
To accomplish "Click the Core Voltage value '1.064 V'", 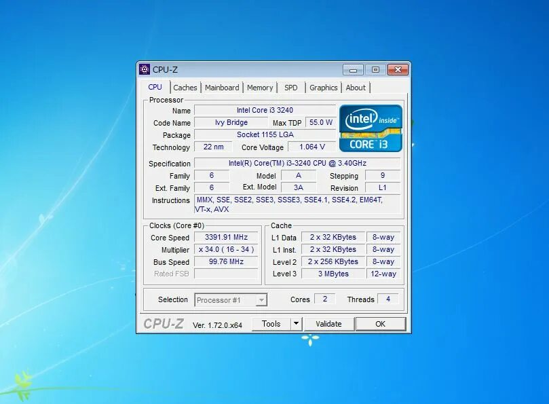I will coord(312,147).
